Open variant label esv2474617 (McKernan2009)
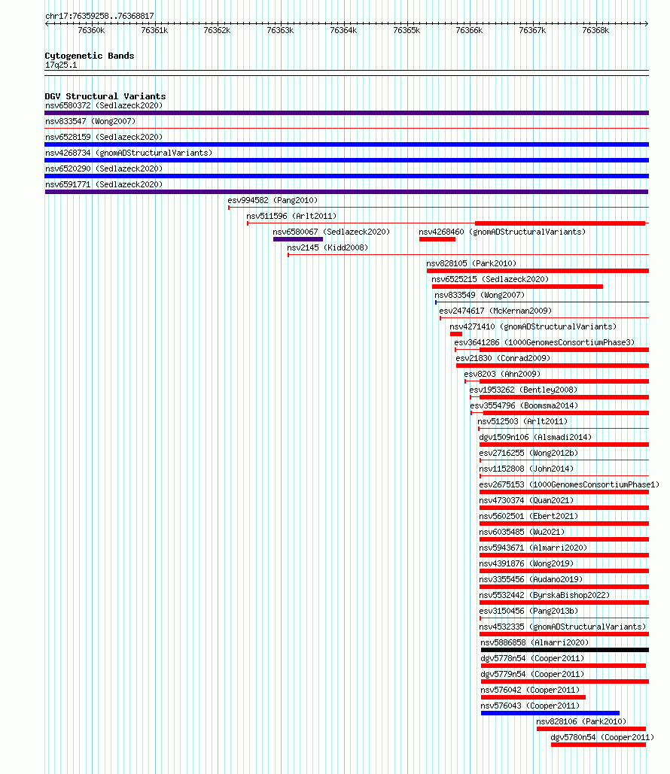The image size is (670, 774). coord(495,311)
